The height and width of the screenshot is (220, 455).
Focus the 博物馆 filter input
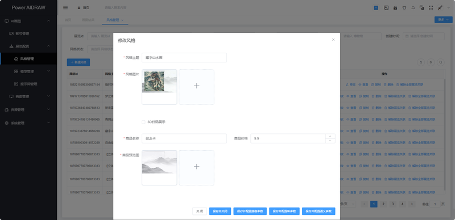point(361,36)
